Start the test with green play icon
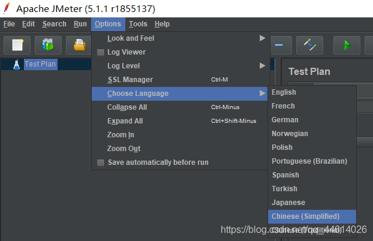 click(x=347, y=45)
